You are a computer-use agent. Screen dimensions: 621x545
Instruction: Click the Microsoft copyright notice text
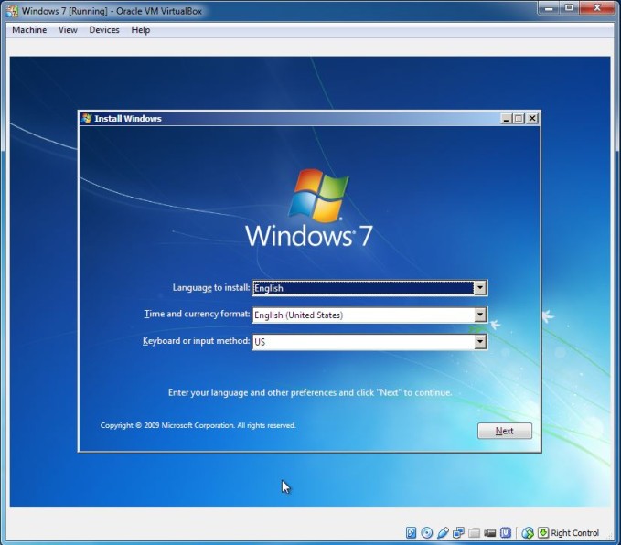coord(198,425)
